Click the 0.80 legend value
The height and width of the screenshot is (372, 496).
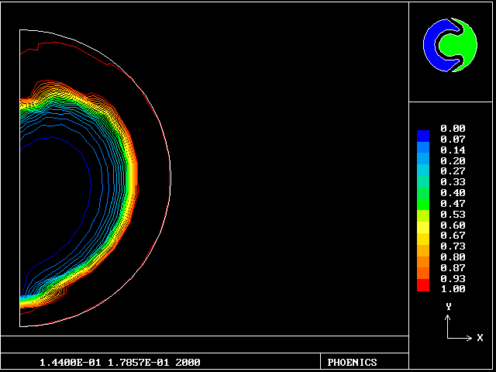click(x=452, y=257)
